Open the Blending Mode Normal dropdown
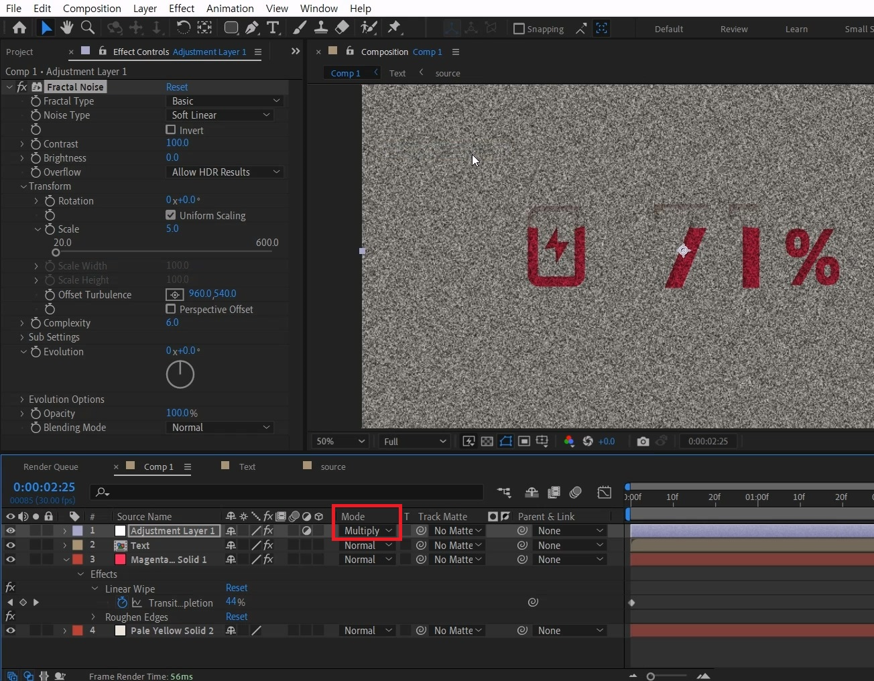The height and width of the screenshot is (681, 874). coord(220,428)
